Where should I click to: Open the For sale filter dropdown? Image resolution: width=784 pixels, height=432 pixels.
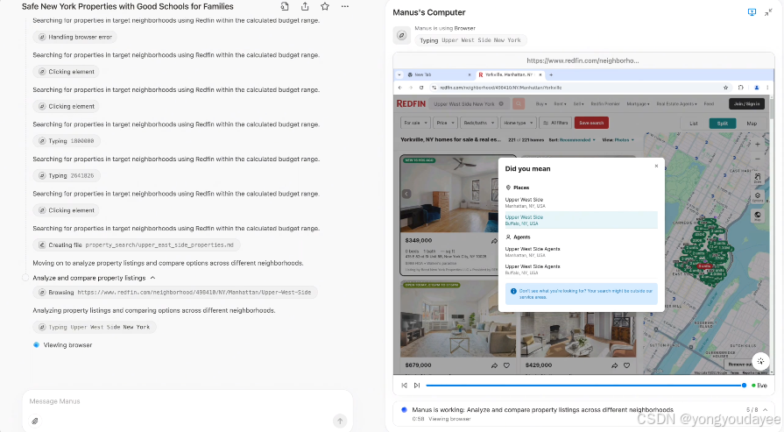(415, 123)
